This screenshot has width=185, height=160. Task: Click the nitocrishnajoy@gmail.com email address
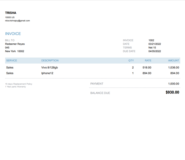pyautogui.click(x=18, y=21)
